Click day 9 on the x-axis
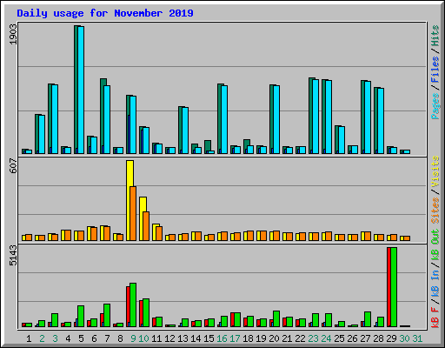Screen dimensions: 445x348 pyautogui.click(x=133, y=338)
